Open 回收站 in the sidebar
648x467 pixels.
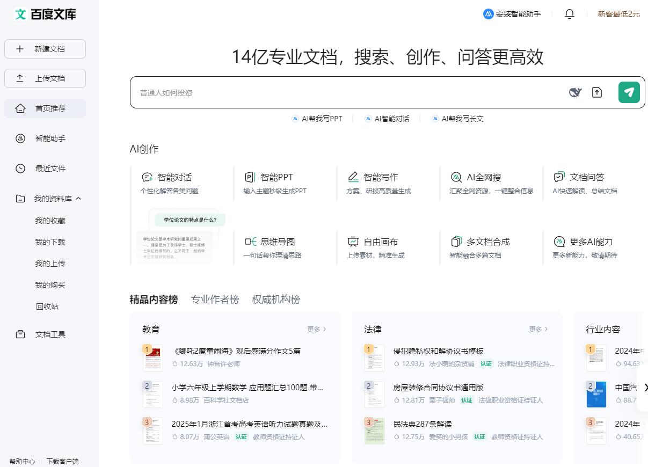tap(47, 307)
